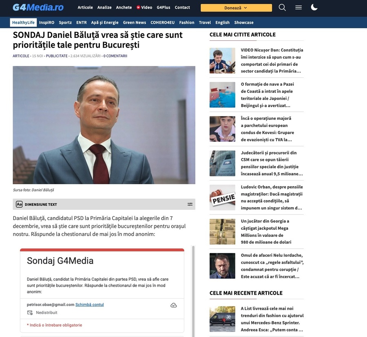
Task: Expand the DIMENSIUNE TEXT bar
Action: (104, 204)
